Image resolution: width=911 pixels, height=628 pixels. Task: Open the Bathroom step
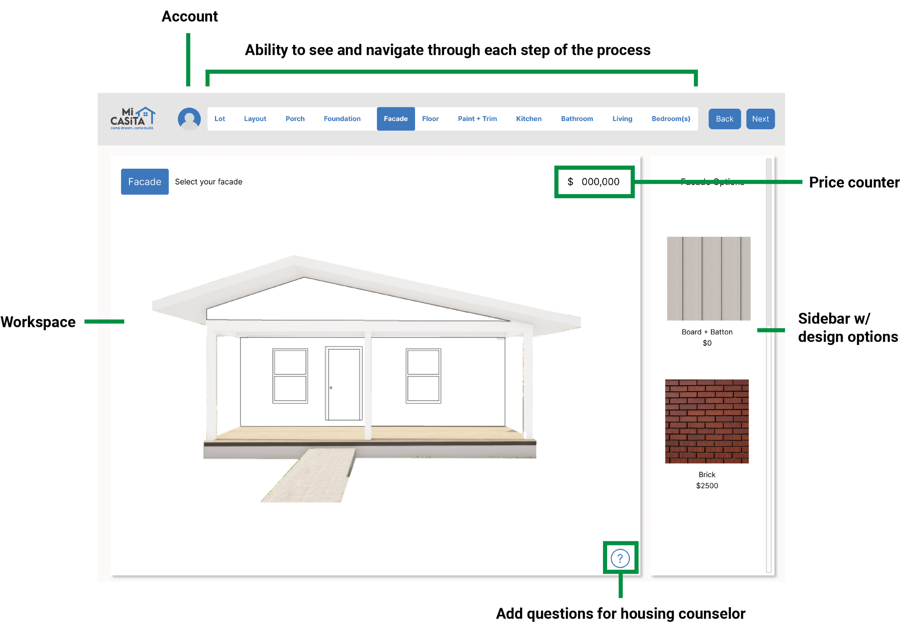576,119
